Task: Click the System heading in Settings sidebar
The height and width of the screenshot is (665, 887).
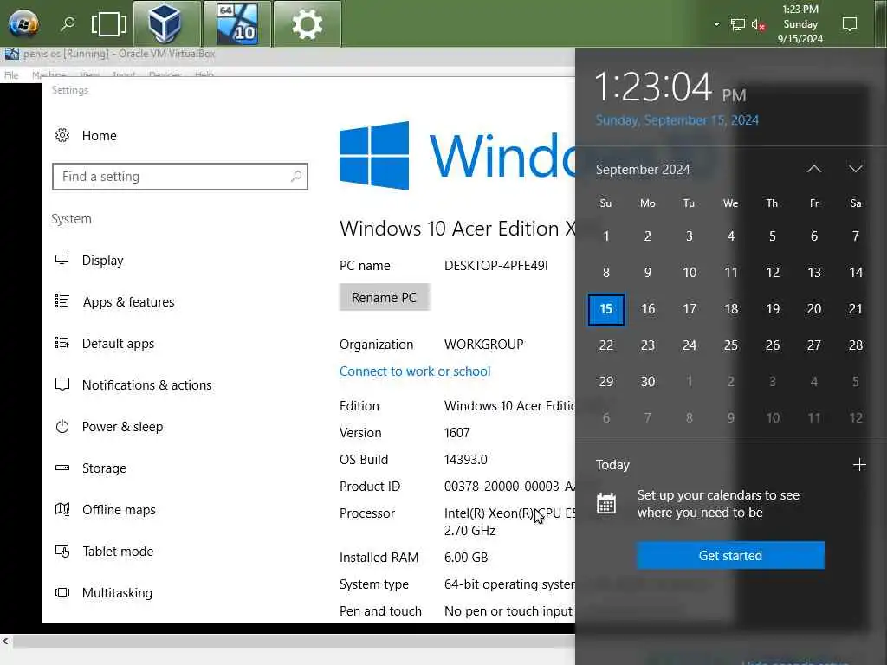Action: pos(71,219)
